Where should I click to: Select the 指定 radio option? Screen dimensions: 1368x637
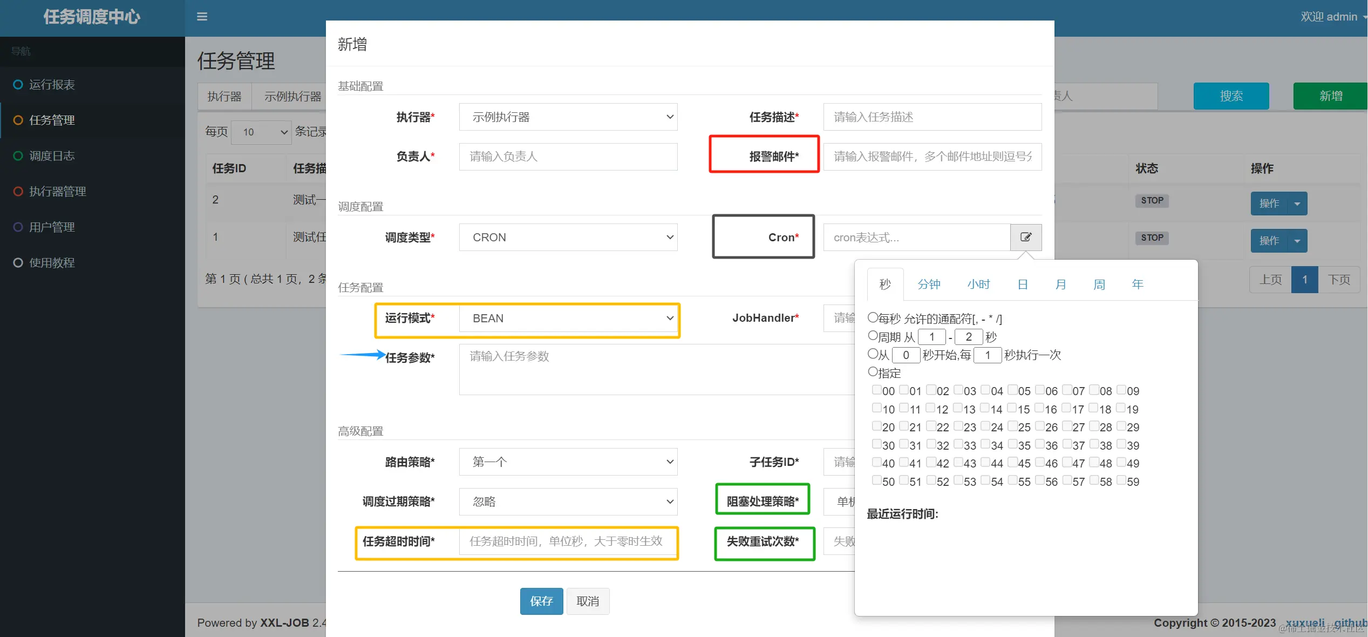click(x=873, y=372)
